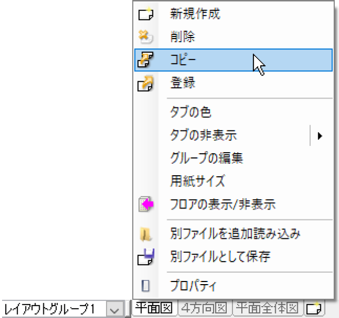Select the 登録 menu entry
The image size is (339, 318).
pos(233,83)
